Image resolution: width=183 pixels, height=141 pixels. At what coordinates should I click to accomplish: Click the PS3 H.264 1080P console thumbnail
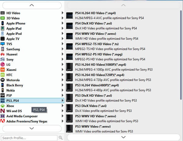(x=69, y=67)
